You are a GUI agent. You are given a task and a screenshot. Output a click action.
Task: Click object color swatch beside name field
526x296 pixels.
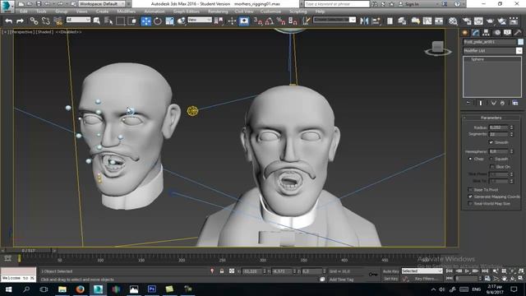(x=520, y=42)
